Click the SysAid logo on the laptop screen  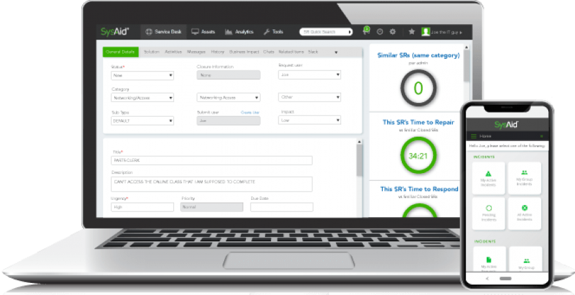coord(115,31)
